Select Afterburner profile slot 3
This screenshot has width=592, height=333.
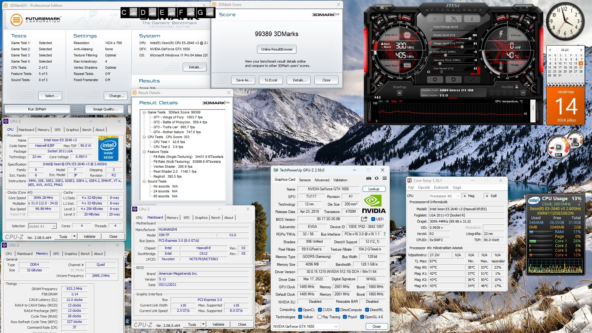(504, 93)
